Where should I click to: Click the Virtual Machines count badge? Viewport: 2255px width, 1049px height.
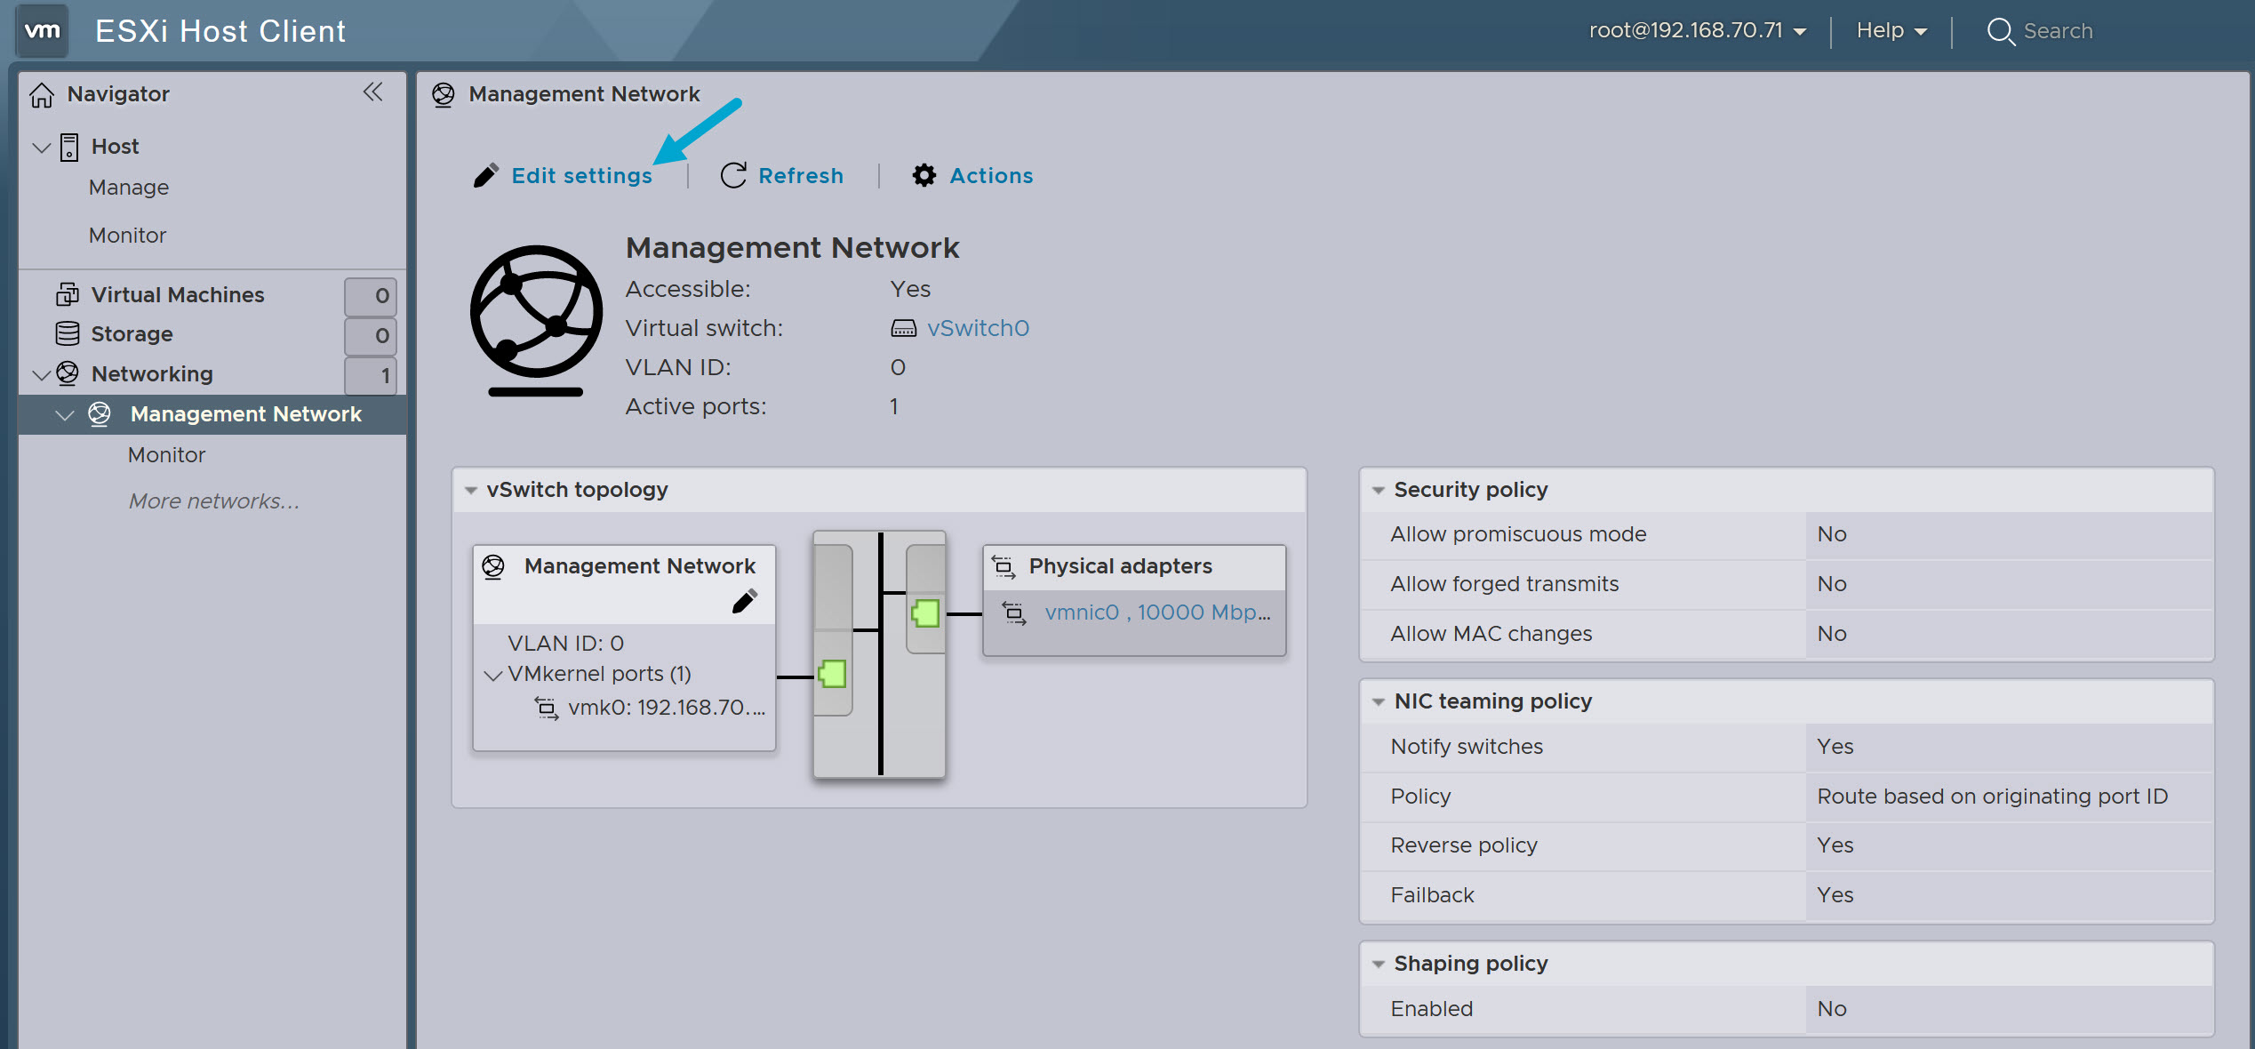point(371,295)
